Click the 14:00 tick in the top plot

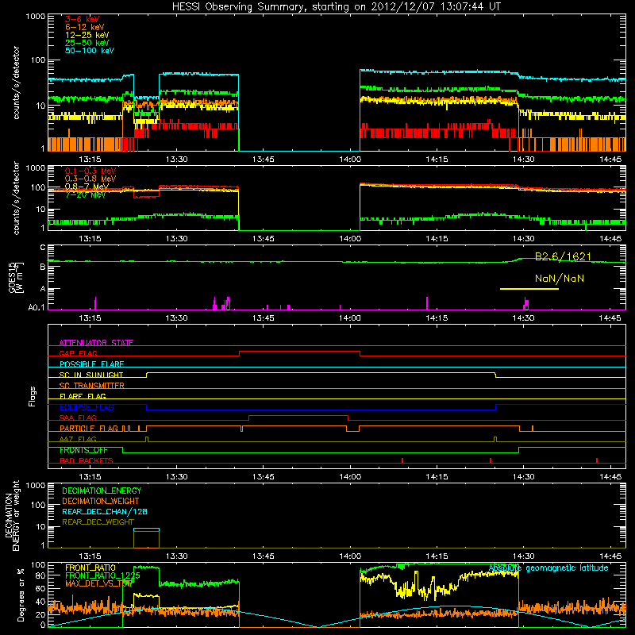tap(350, 160)
